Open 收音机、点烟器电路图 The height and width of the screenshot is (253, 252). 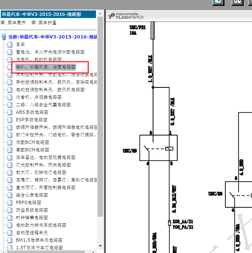pyautogui.click(x=39, y=97)
